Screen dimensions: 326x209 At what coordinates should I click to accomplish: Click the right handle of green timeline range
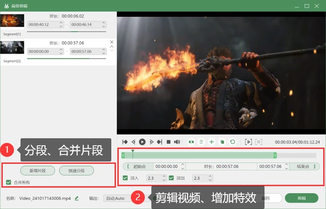tap(275, 155)
